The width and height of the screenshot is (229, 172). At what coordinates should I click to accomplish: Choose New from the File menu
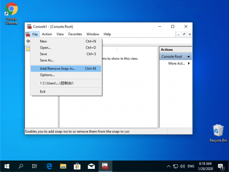[66, 41]
